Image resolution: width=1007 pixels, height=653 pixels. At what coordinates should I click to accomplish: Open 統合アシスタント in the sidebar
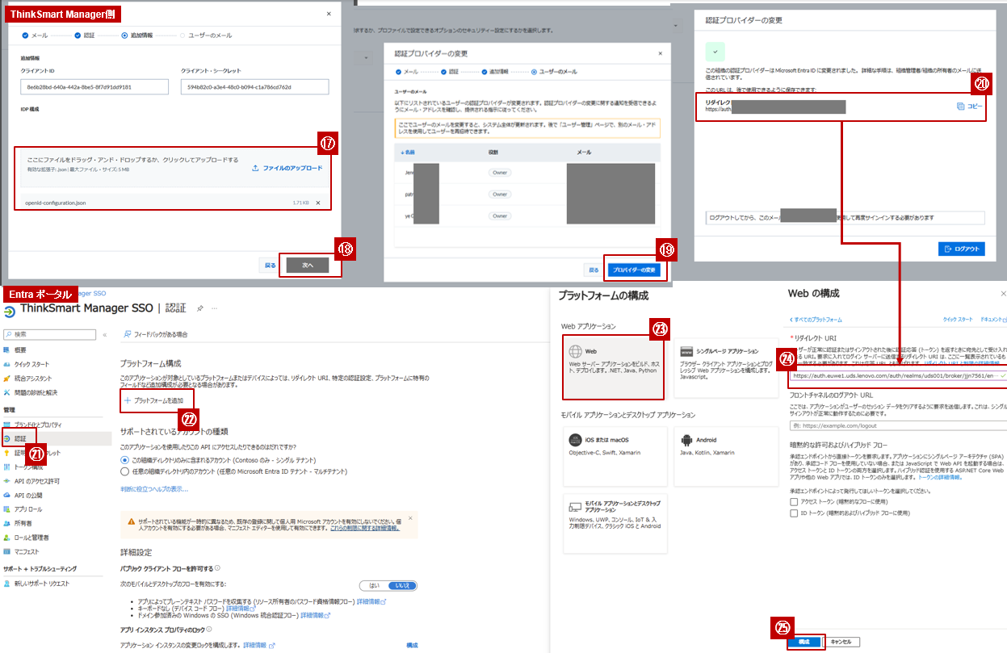[32, 379]
